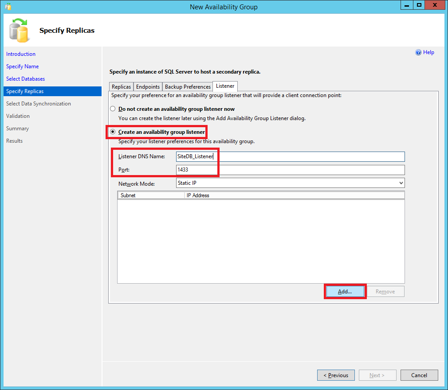
Task: Click the Subnet column header
Action: pos(151,195)
